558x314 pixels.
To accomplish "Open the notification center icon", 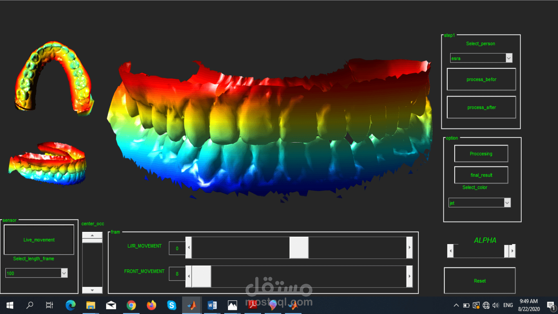I will [551, 305].
